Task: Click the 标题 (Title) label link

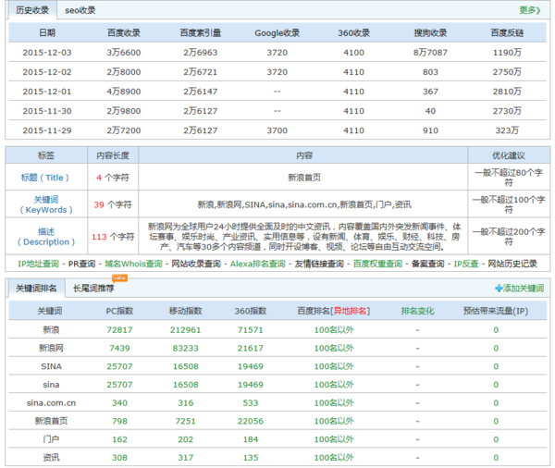Action: 44,178
